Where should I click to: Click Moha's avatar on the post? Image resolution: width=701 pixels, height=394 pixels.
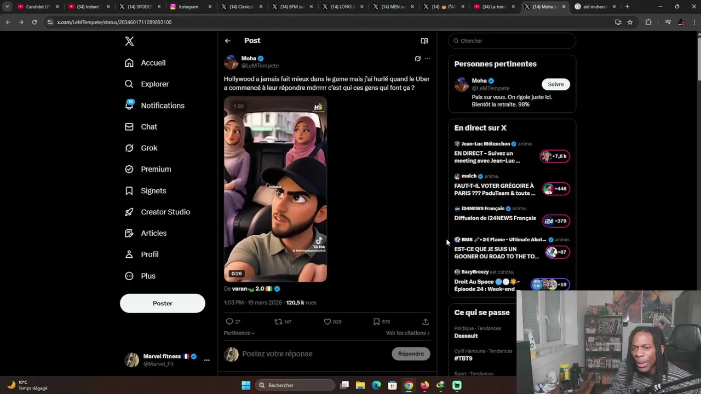tap(231, 62)
